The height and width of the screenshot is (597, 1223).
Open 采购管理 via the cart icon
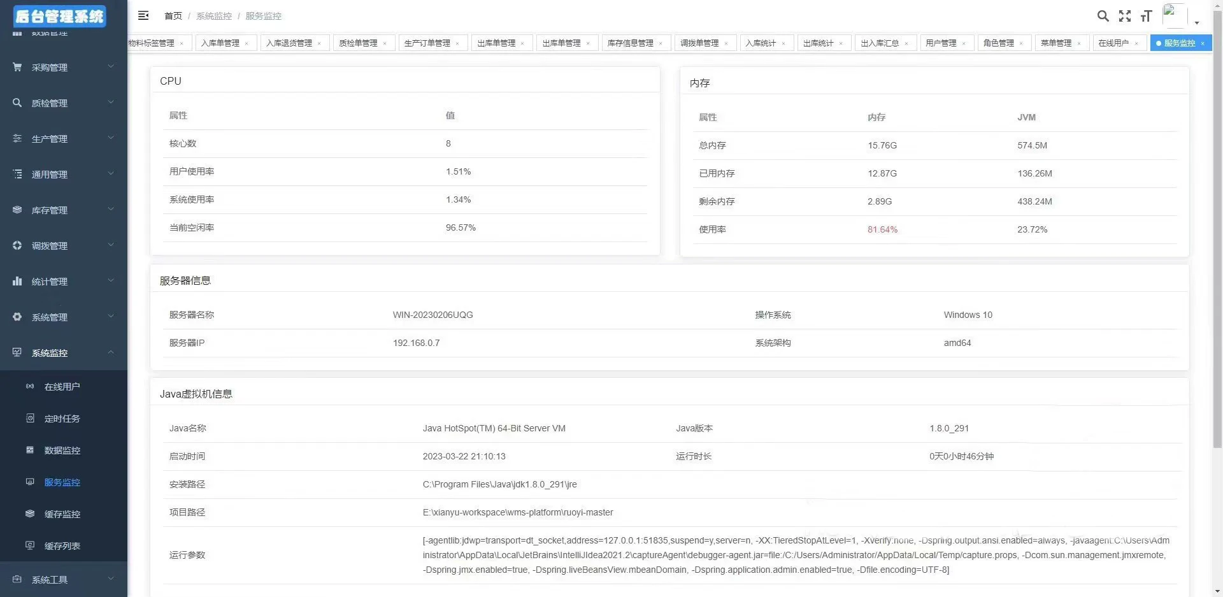[x=17, y=66]
